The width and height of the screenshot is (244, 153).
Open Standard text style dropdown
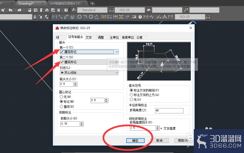coord(92,10)
